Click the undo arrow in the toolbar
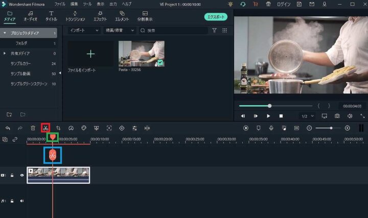Image resolution: width=368 pixels, height=218 pixels. (x=8, y=128)
